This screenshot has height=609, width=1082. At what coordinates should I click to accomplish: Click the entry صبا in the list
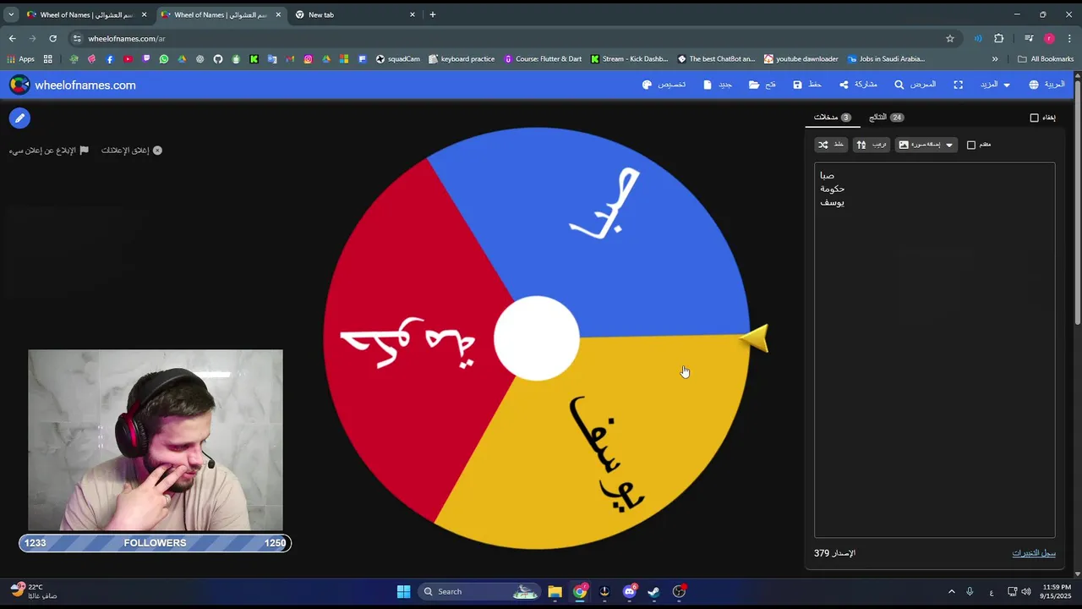click(x=828, y=176)
